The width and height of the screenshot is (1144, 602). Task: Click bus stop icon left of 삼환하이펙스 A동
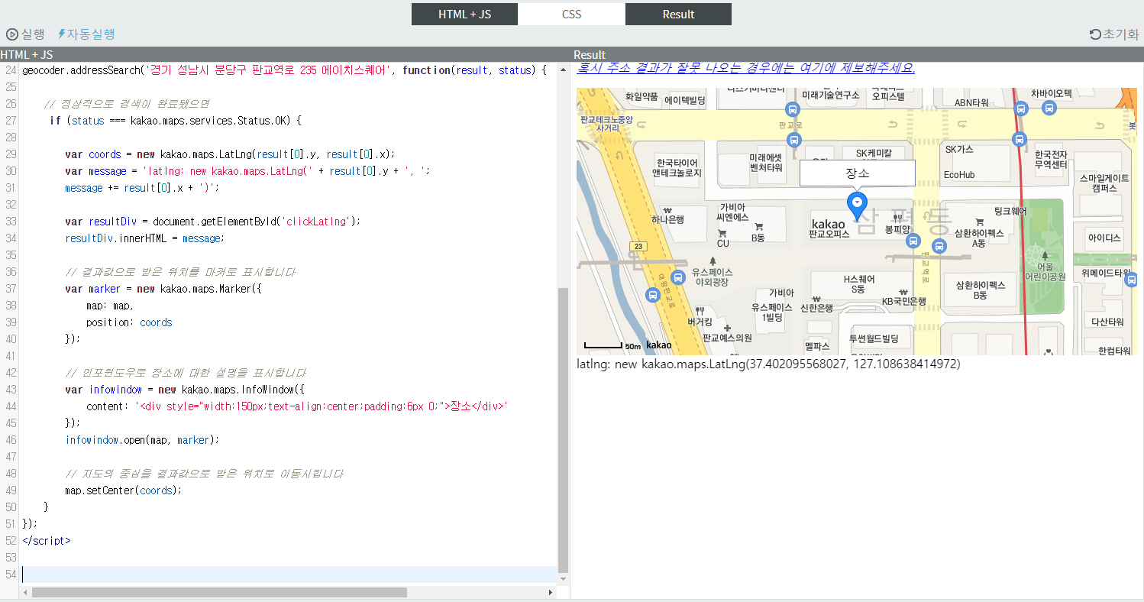pos(940,247)
